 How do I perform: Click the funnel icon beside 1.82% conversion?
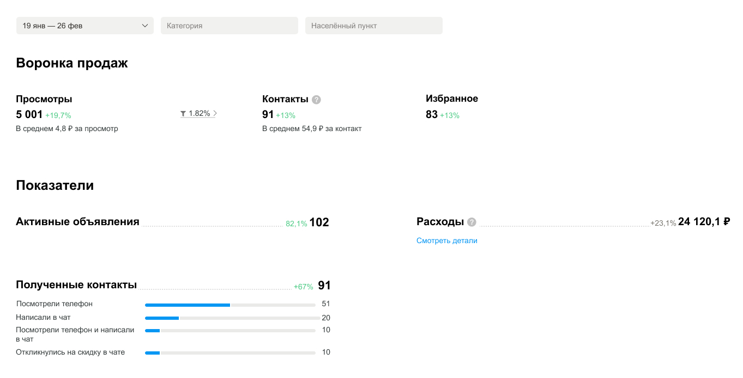[184, 114]
